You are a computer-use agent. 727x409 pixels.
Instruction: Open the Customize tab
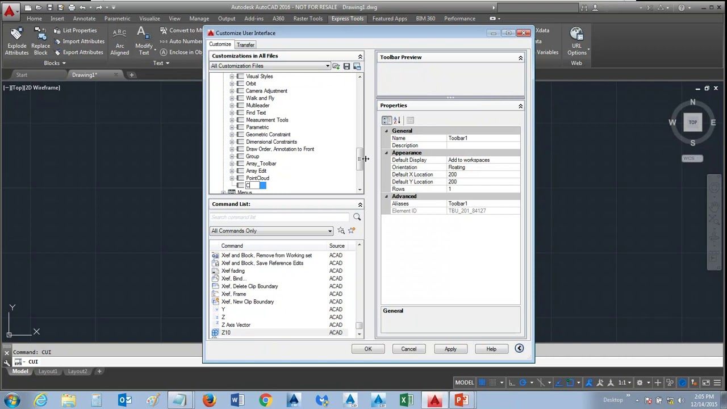pos(220,44)
